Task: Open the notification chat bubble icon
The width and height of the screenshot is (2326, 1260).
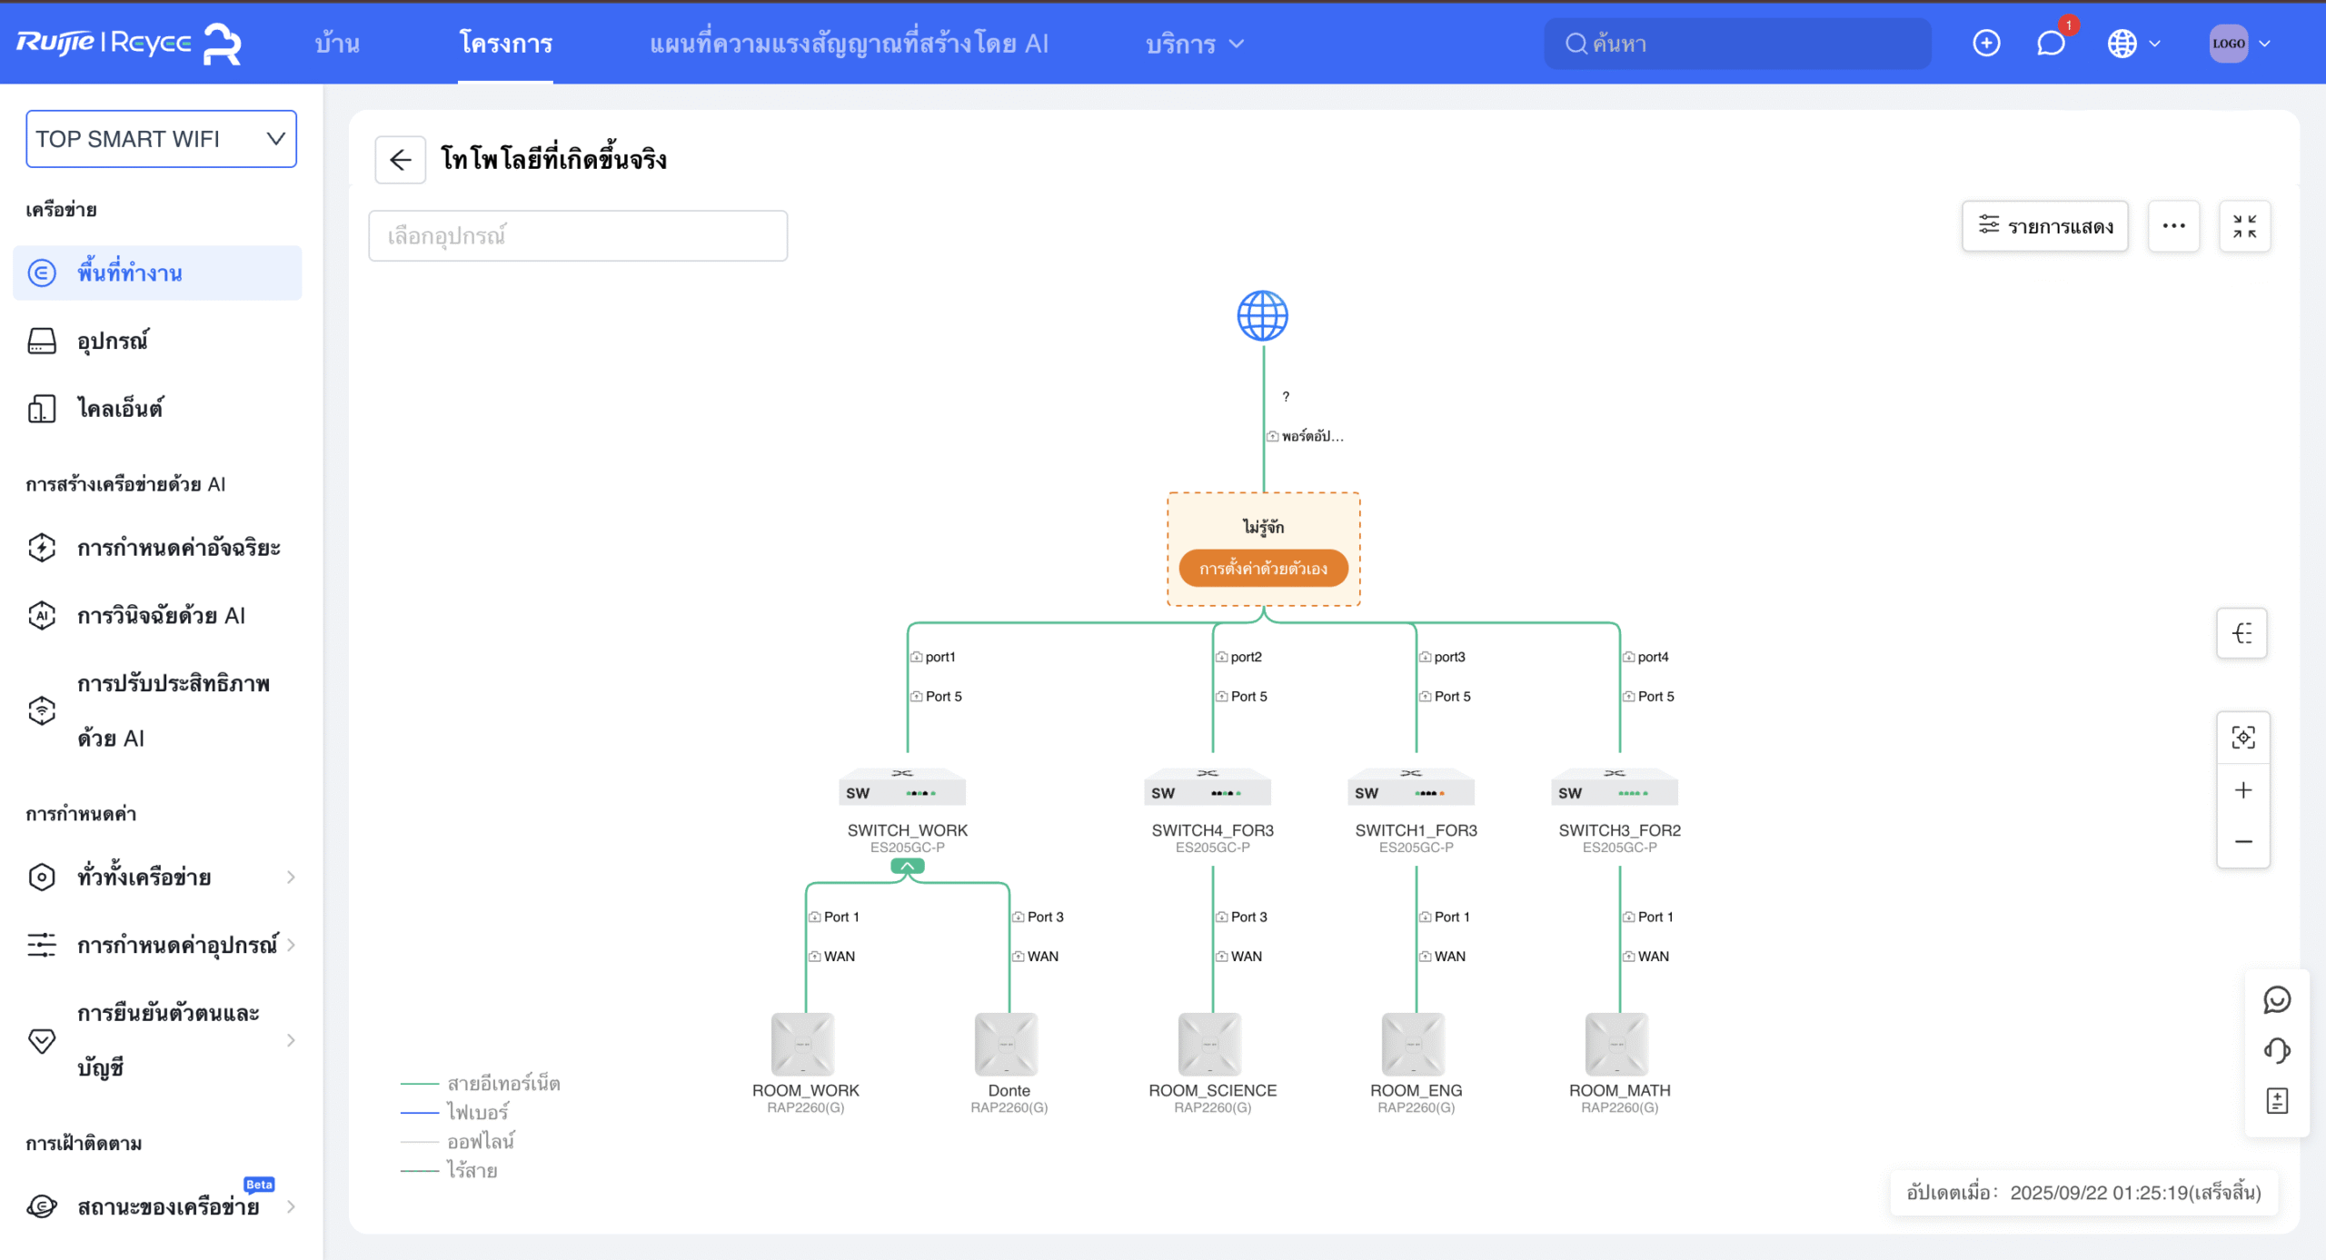Action: pyautogui.click(x=2051, y=43)
